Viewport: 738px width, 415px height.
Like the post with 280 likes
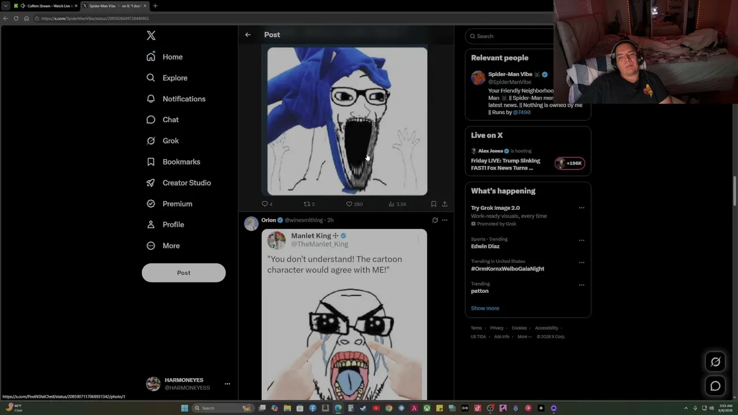tap(354, 204)
